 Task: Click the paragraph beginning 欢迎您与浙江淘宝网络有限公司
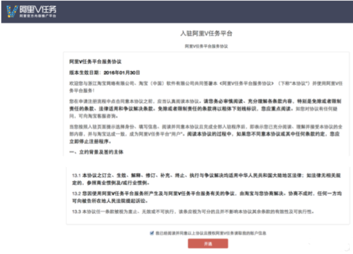tap(206, 87)
